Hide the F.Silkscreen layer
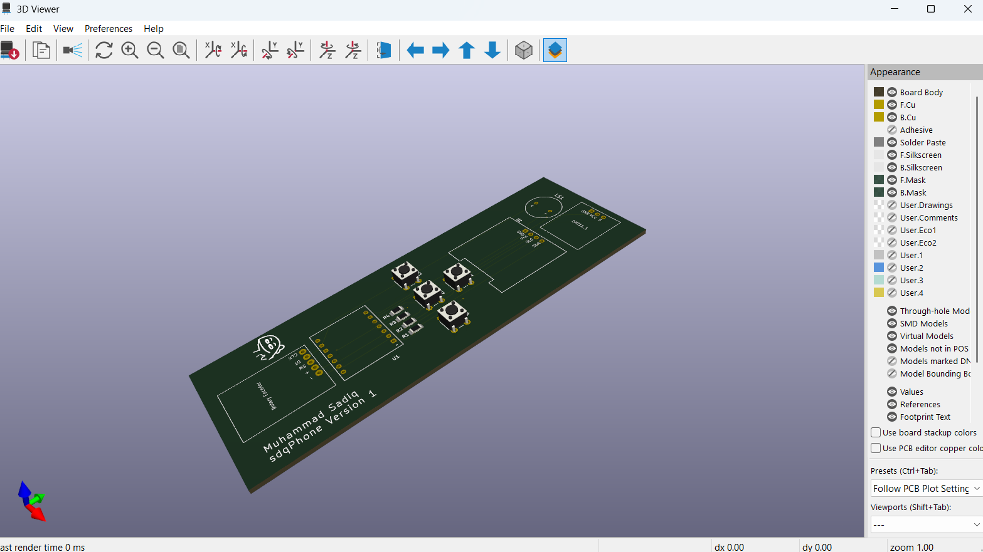This screenshot has width=983, height=552. 892,155
